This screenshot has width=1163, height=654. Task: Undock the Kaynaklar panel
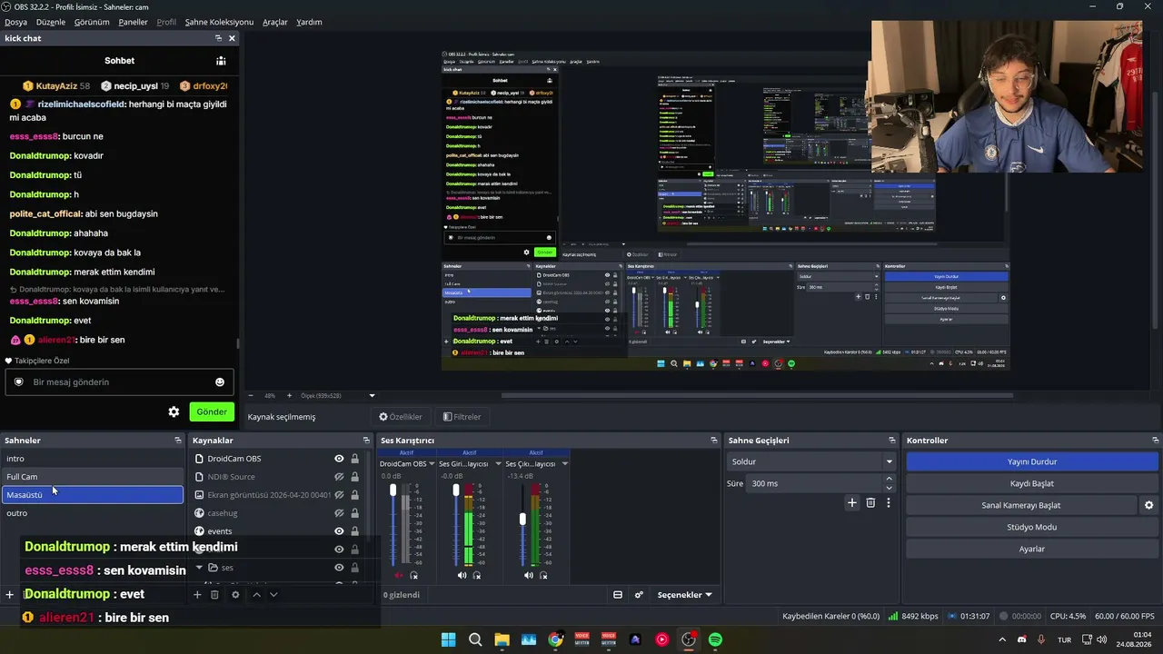click(366, 441)
